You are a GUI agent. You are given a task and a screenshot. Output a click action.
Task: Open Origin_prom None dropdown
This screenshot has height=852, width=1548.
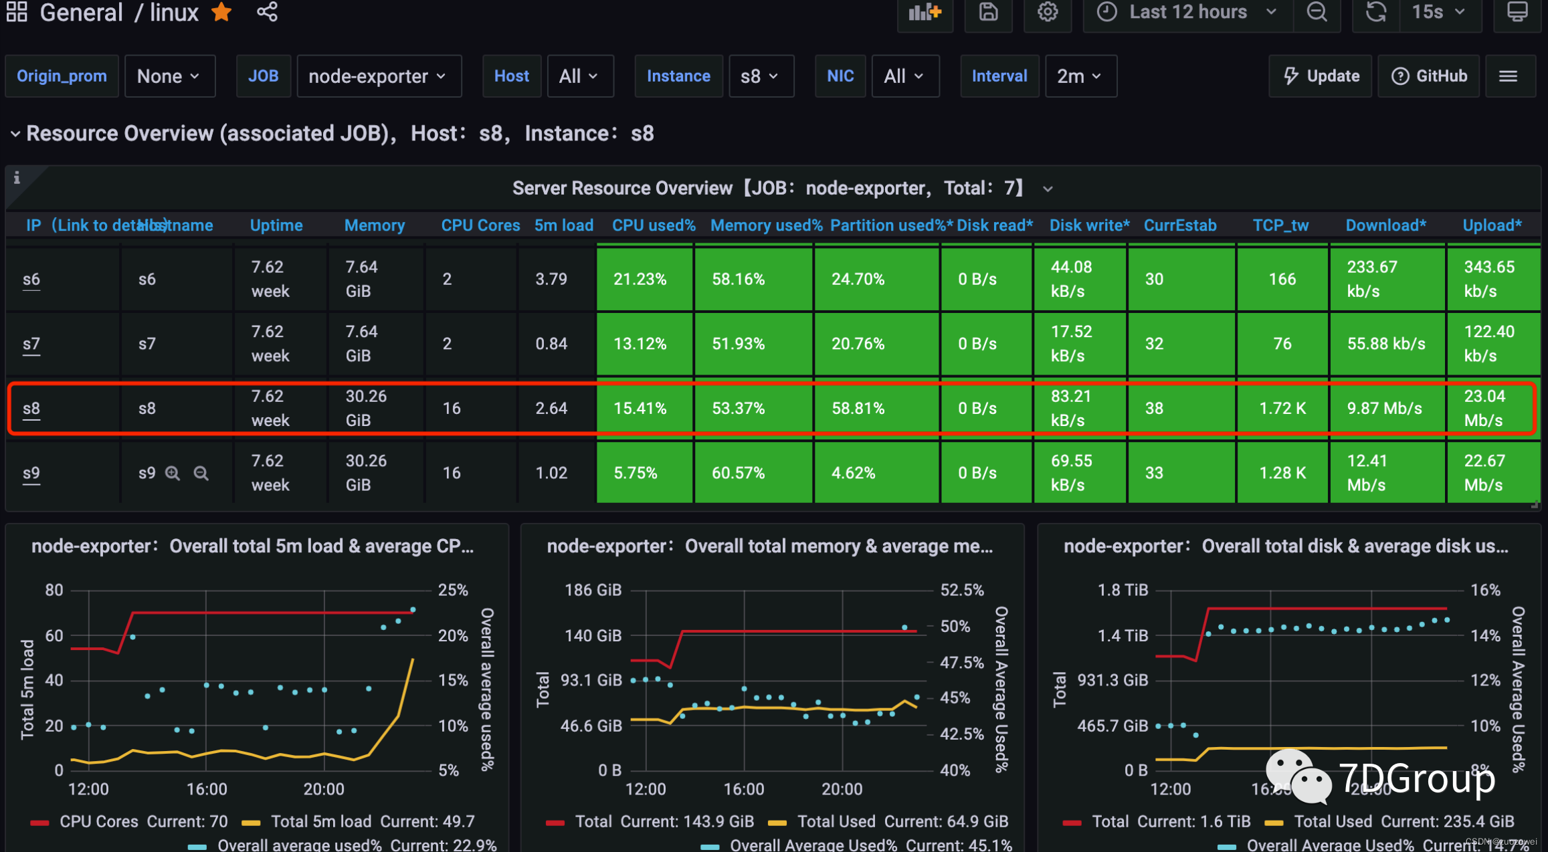170,76
